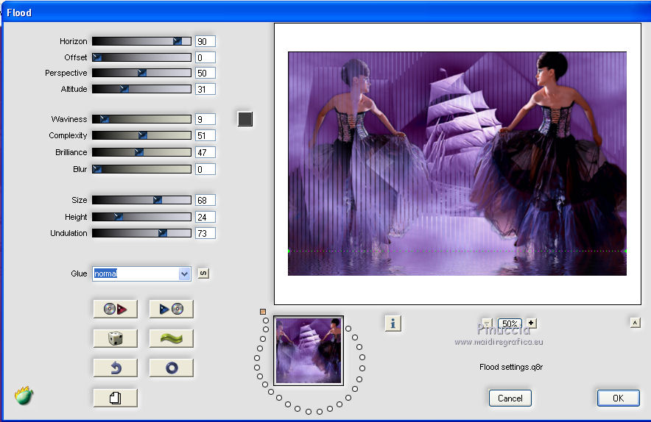Viewport: 651px width, 422px height.
Task: Click the blue undo arrow button
Action: pyautogui.click(x=116, y=368)
